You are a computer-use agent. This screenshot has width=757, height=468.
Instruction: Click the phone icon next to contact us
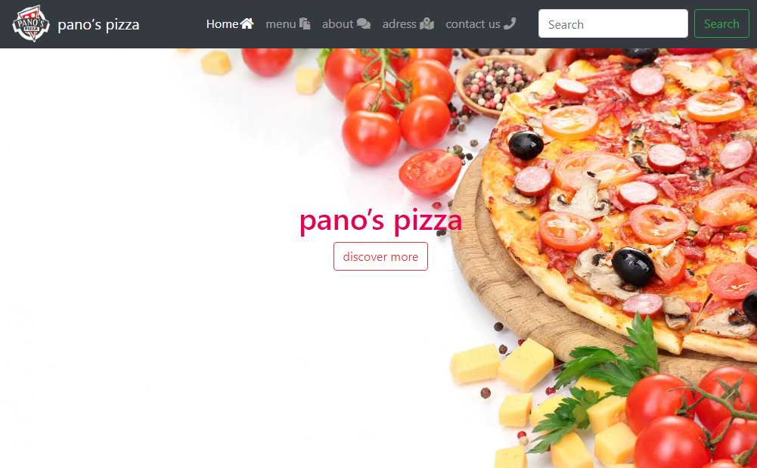[510, 23]
